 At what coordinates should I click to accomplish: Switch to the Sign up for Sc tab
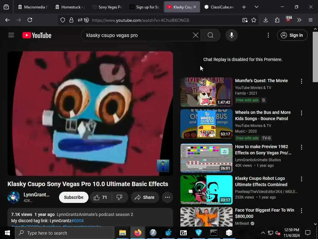tap(144, 7)
